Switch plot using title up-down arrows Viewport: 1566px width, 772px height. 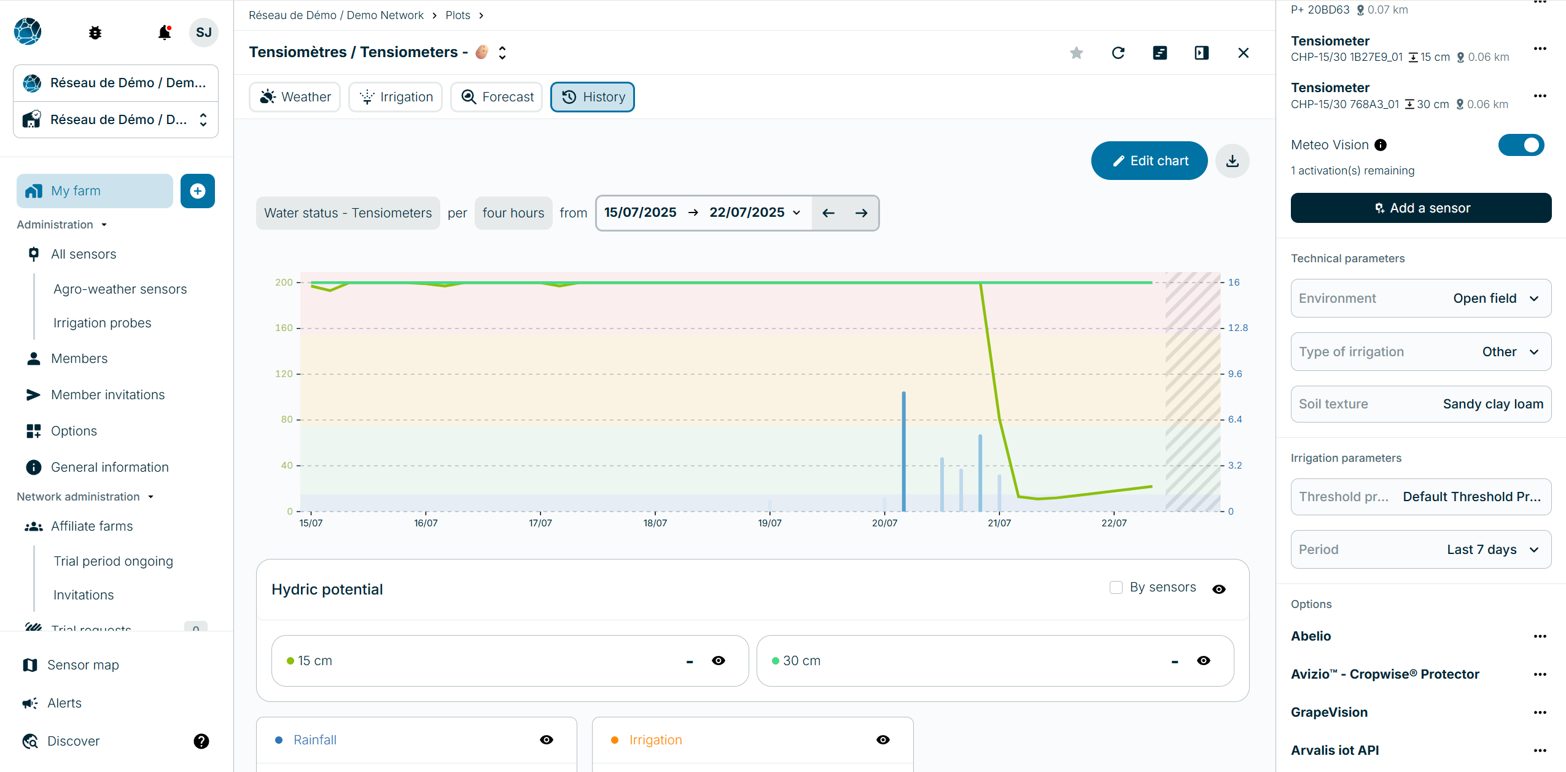point(502,53)
